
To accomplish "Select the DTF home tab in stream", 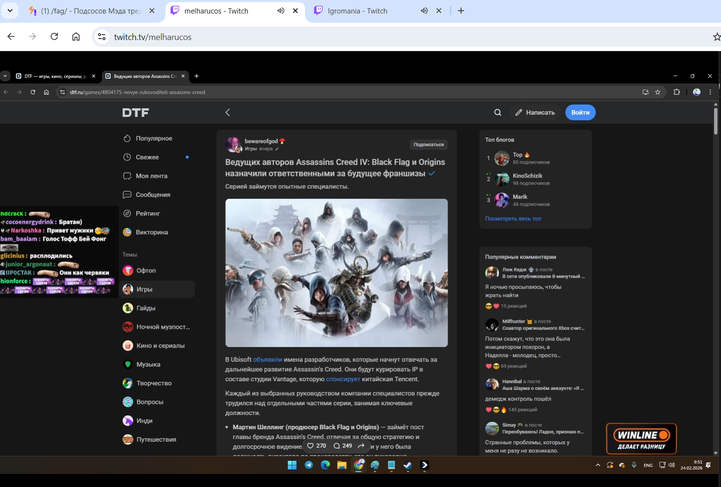I will coord(55,76).
